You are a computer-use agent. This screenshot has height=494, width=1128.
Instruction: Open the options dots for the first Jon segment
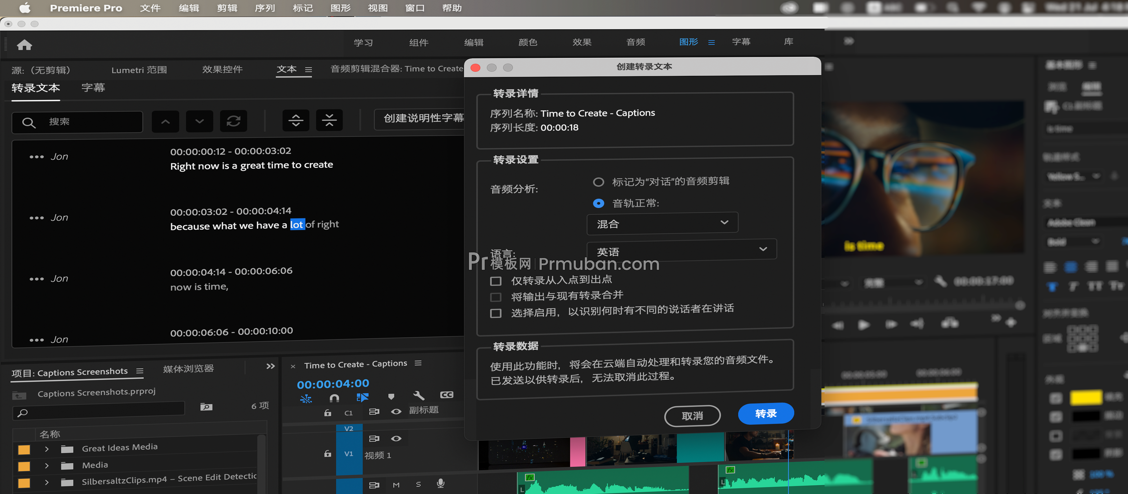click(x=36, y=157)
